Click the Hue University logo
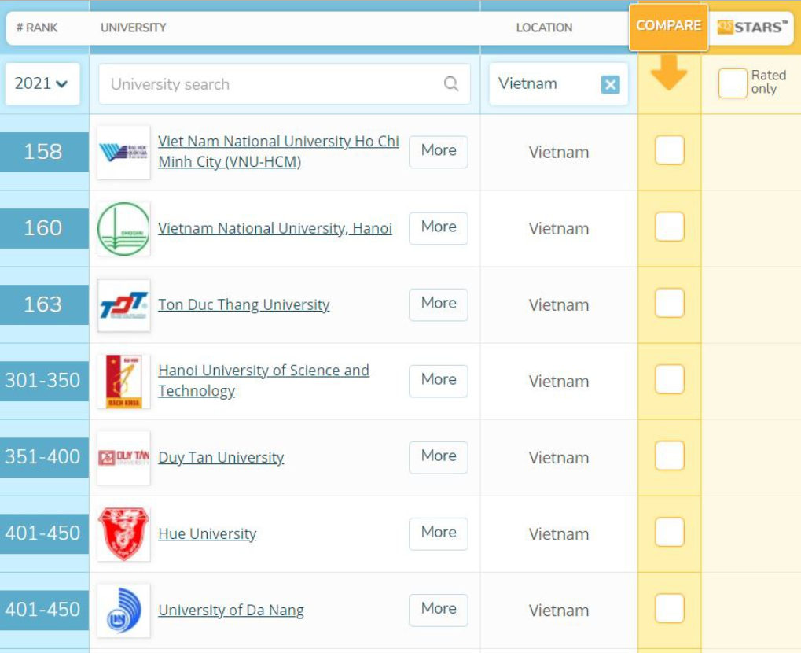The width and height of the screenshot is (801, 653). pos(123,534)
